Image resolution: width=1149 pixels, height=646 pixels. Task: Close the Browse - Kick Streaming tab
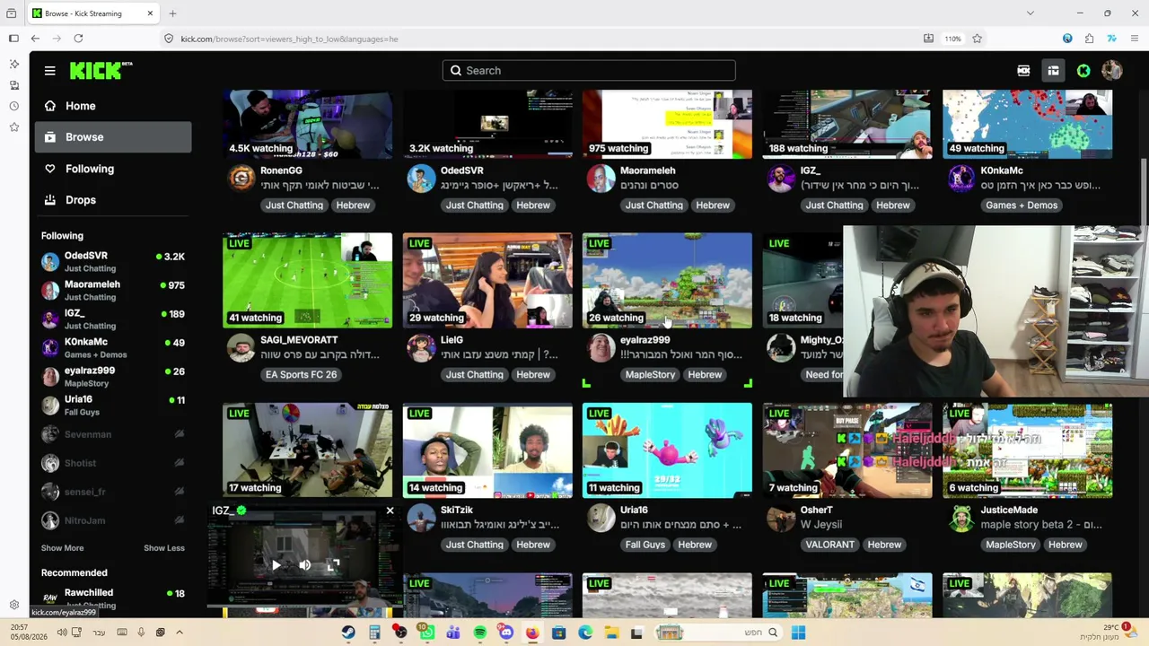[x=150, y=13]
